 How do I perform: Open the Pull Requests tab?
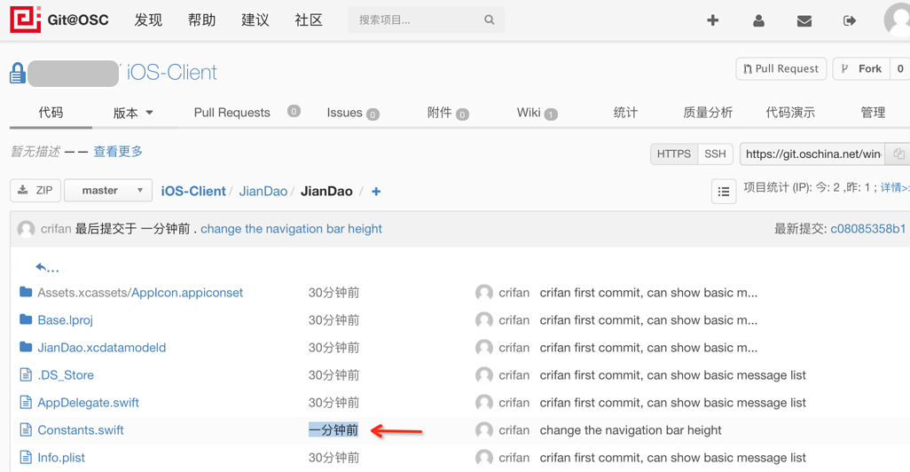[231, 113]
